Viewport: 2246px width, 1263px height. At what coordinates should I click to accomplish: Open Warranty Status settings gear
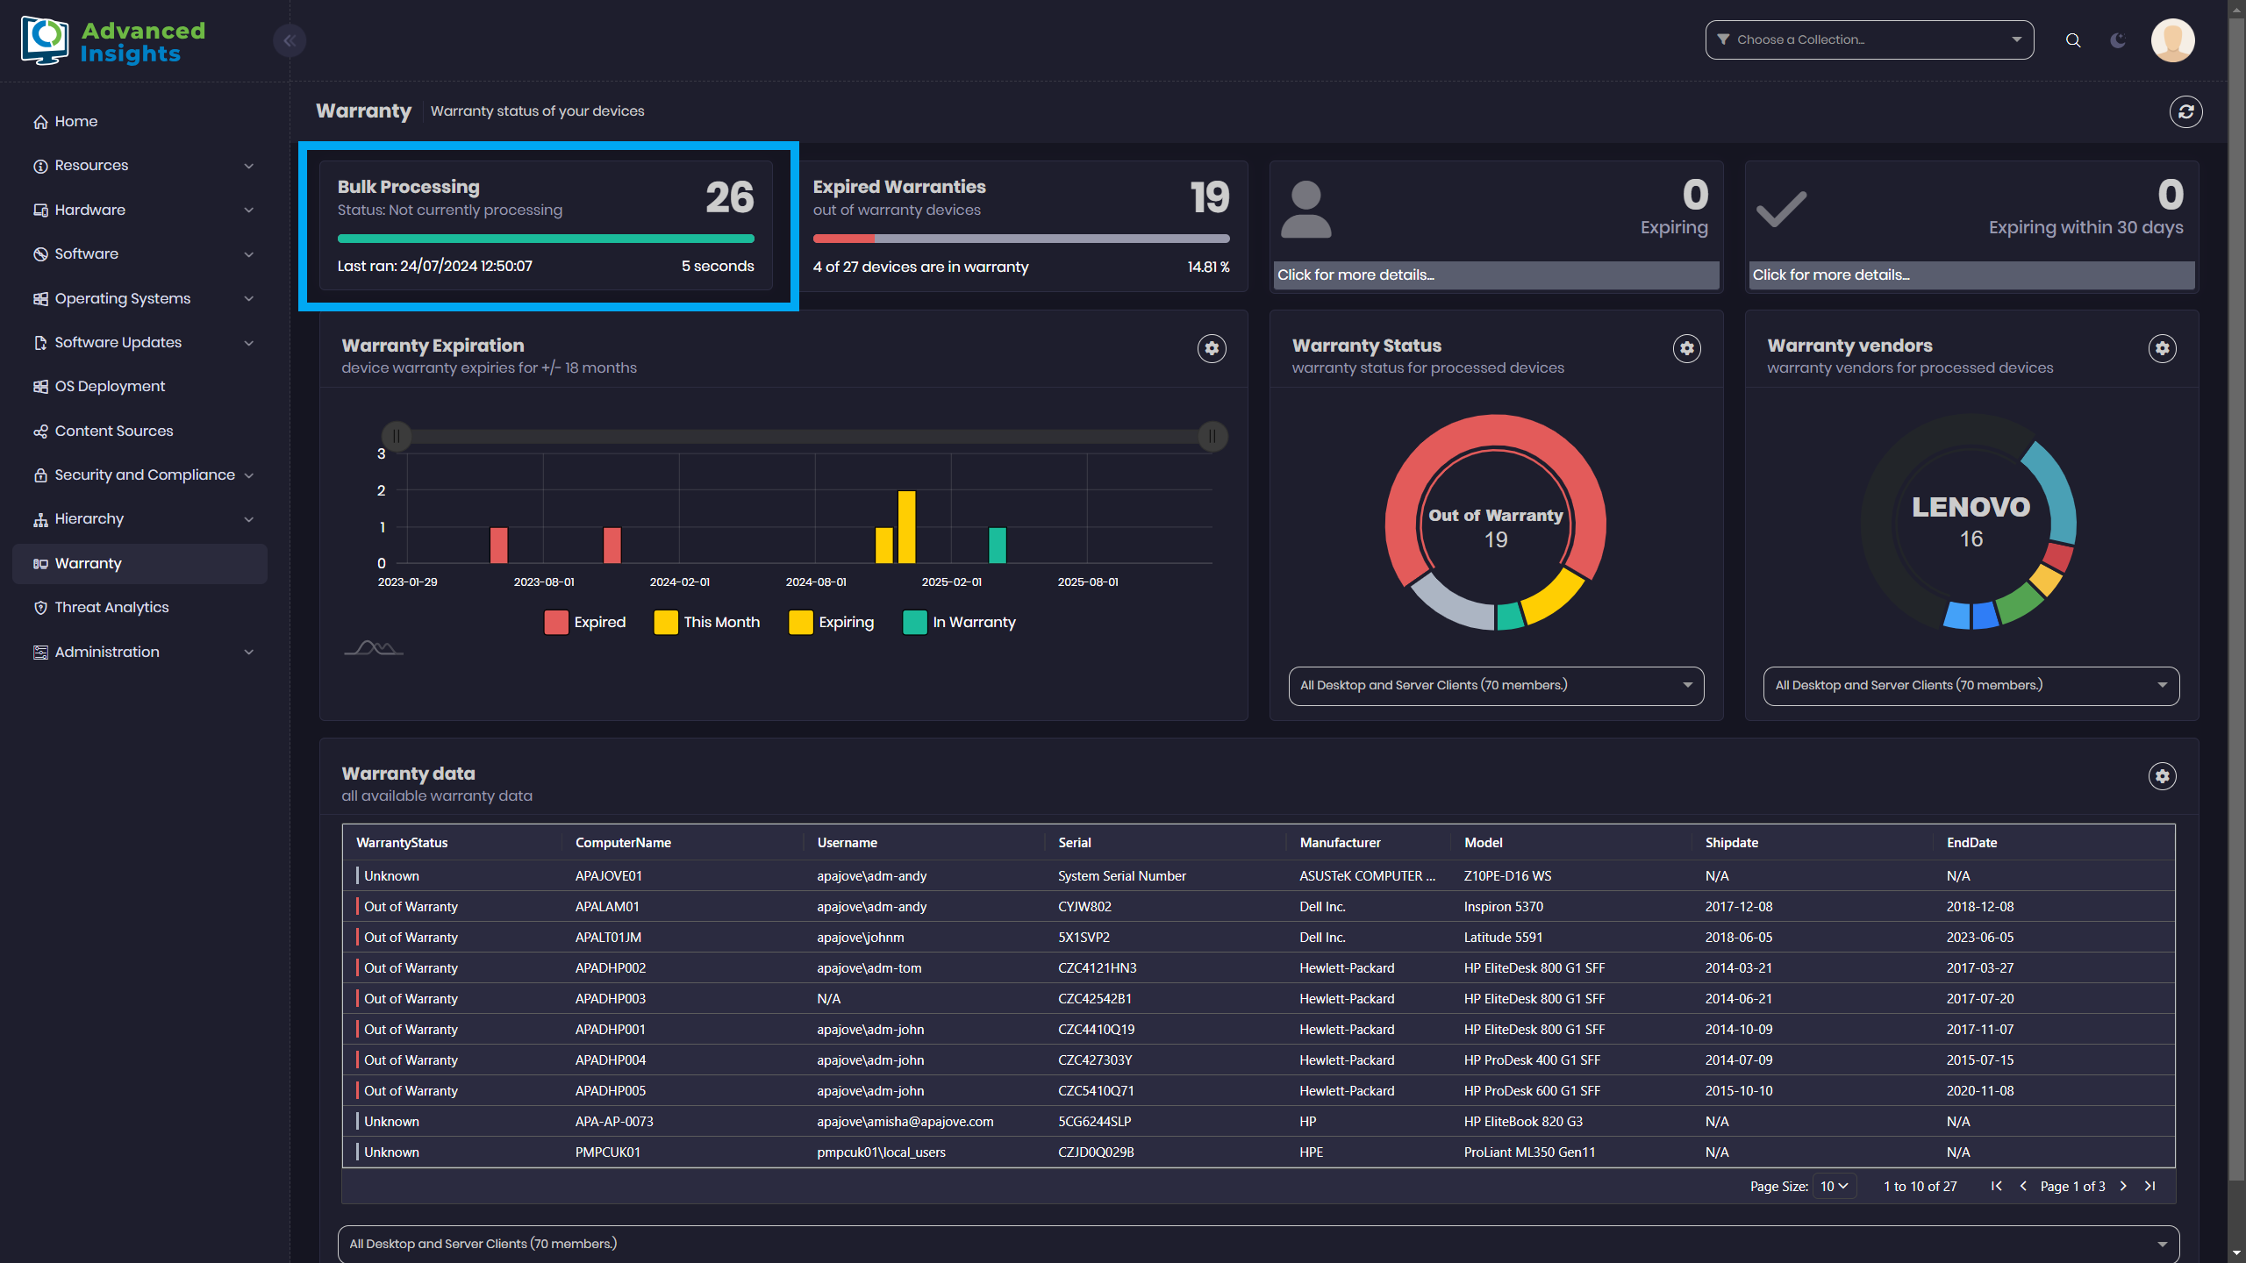[1686, 348]
